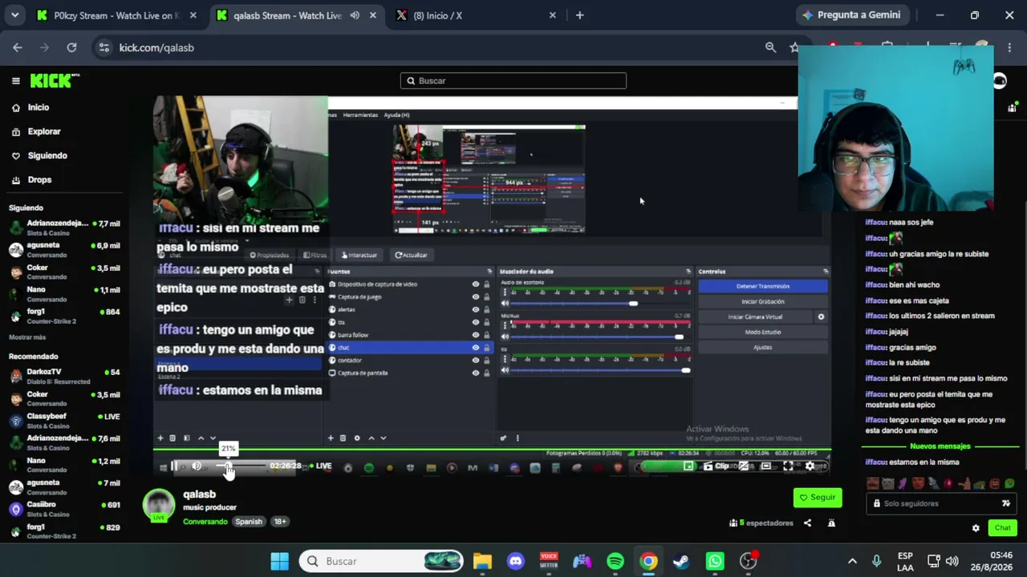Viewport: 1027px width, 577px height.
Task: Toggle visibility of the 'tts' source
Action: click(x=476, y=323)
